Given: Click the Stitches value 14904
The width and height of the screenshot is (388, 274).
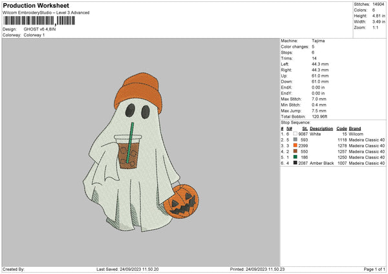Looking at the screenshot, I should [378, 5].
